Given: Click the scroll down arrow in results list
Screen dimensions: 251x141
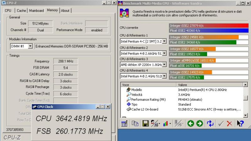Looking at the screenshot, I should pos(245,115).
